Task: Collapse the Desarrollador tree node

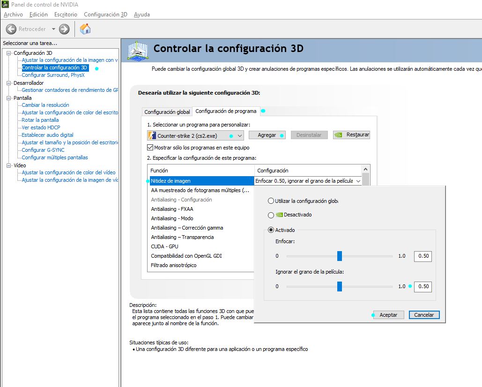Action: pyautogui.click(x=8, y=82)
